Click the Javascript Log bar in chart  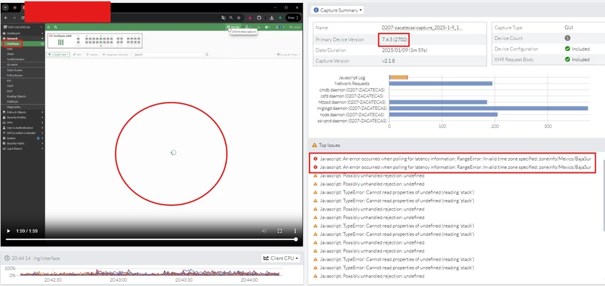pyautogui.click(x=399, y=77)
